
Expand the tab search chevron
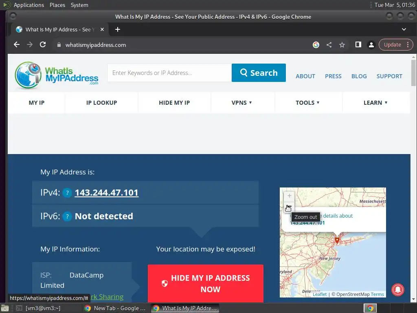pos(404,29)
